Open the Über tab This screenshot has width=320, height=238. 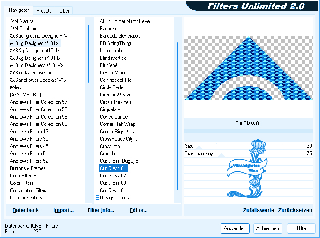click(x=64, y=11)
